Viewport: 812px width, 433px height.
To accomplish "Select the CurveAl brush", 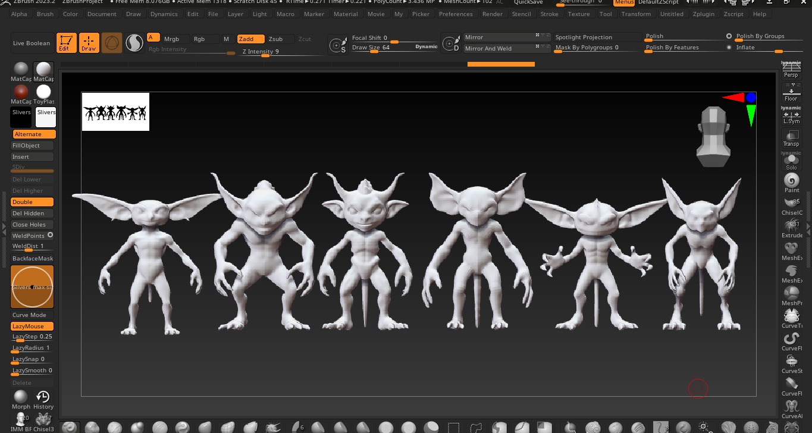I will click(x=792, y=409).
